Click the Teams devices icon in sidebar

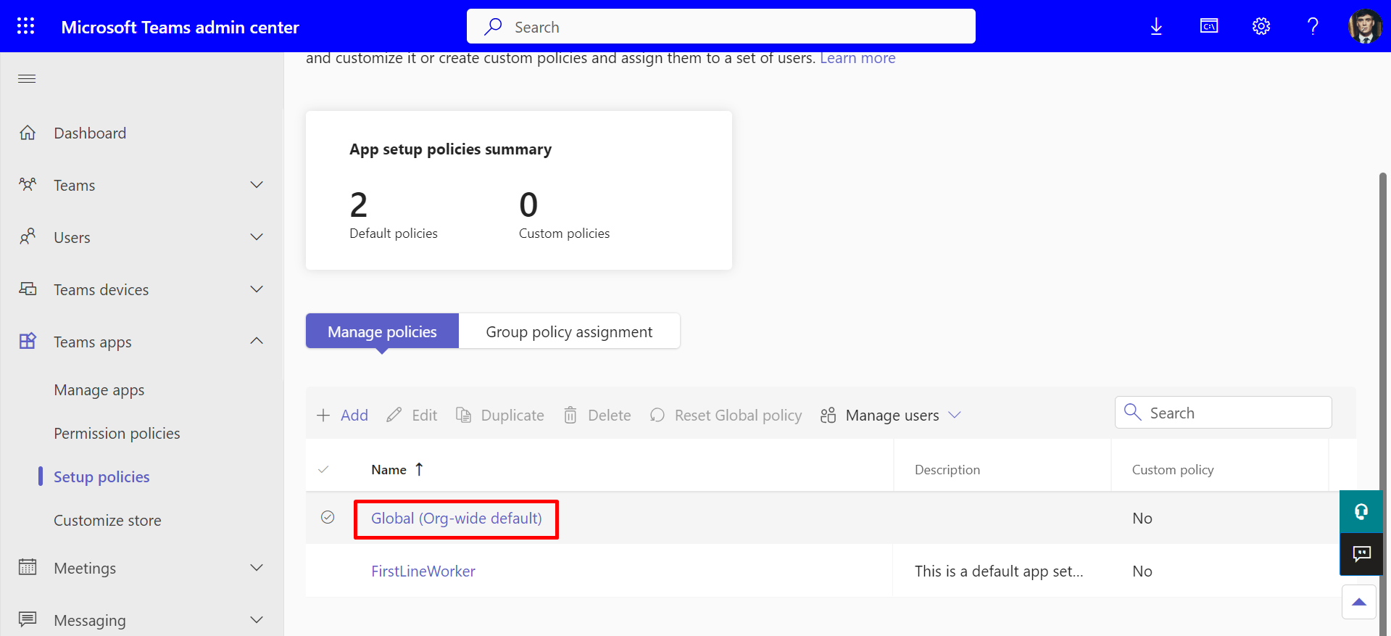[x=28, y=289]
